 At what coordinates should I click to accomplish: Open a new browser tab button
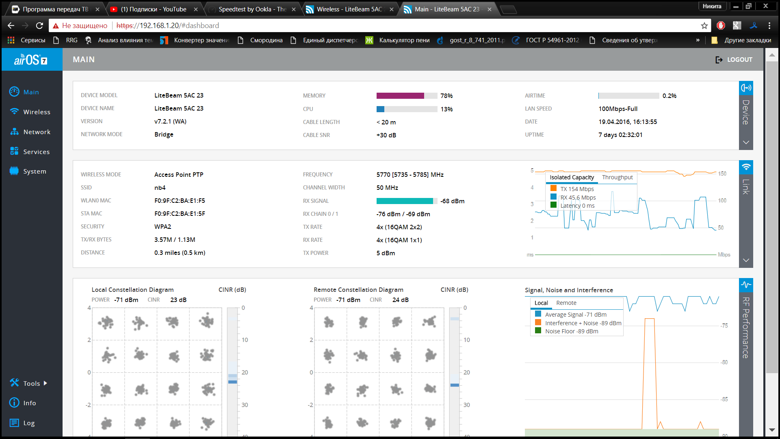[508, 9]
